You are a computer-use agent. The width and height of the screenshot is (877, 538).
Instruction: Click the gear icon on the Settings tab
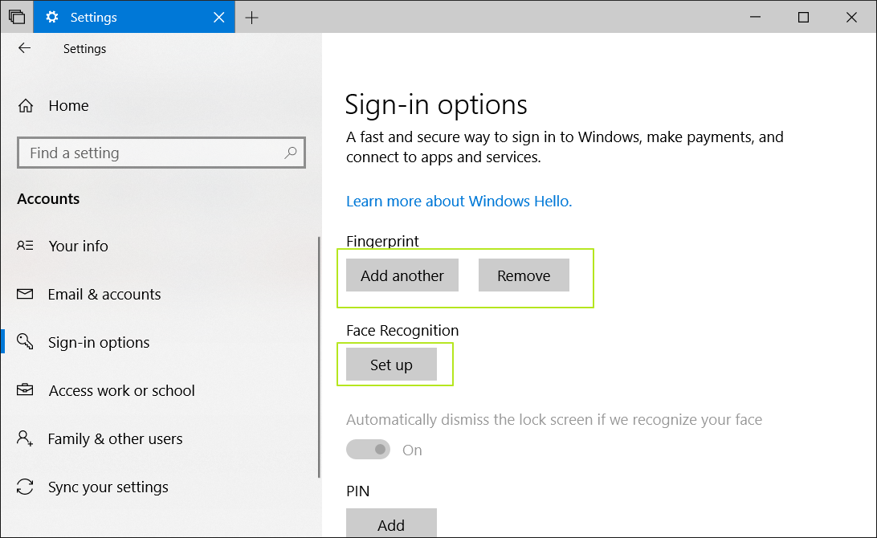53,16
